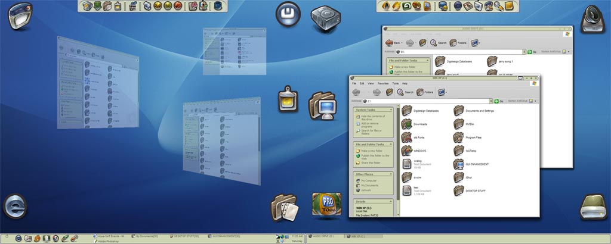Click Search icon in WIN XP (C:) toolbar
611x244 pixels.
[405, 92]
